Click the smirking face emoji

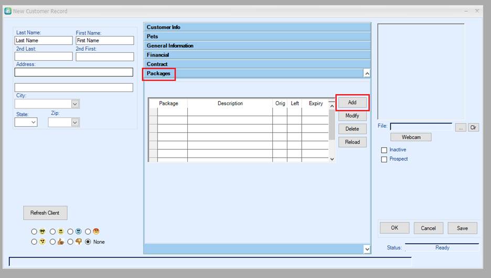42,242
